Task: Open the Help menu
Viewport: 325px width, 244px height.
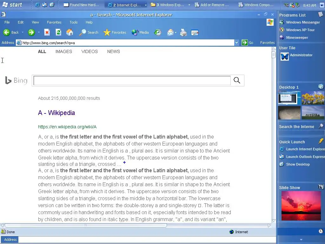Action: pyautogui.click(x=89, y=22)
